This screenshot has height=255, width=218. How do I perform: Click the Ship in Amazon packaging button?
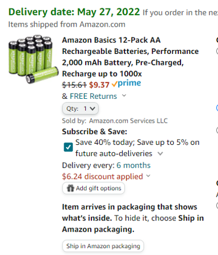pyautogui.click(x=103, y=246)
